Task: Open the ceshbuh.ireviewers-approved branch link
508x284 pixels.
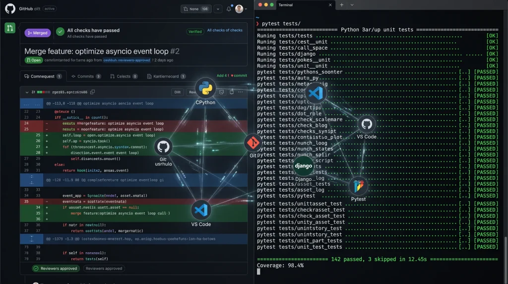Action: tap(127, 60)
